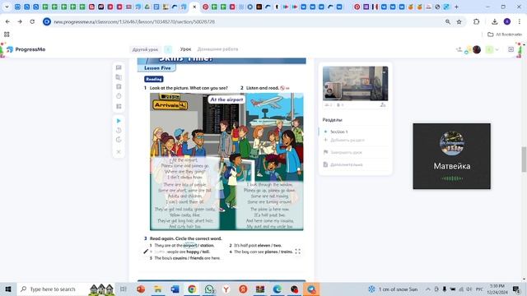The image size is (527, 296).
Task: Click the word 'planes' in sentence 4
Action: pos(271,252)
